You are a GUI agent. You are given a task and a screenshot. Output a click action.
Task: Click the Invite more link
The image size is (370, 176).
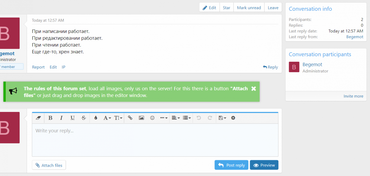point(353,96)
